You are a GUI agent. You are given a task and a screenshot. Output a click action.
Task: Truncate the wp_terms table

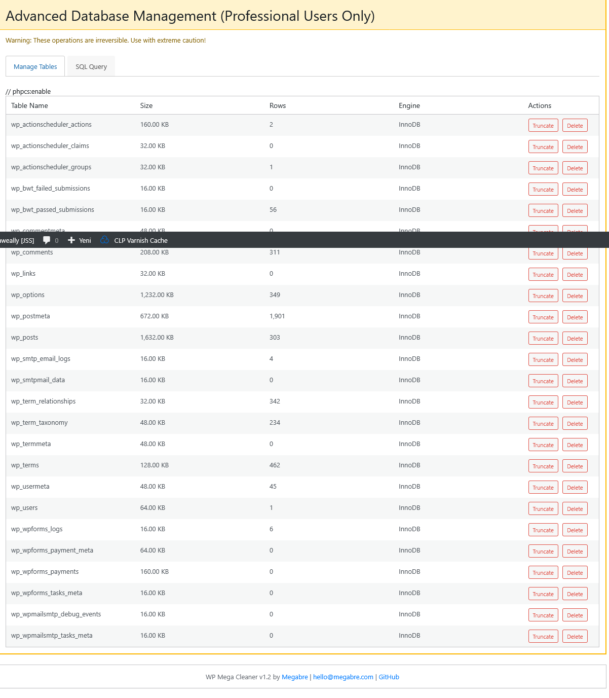tap(543, 466)
